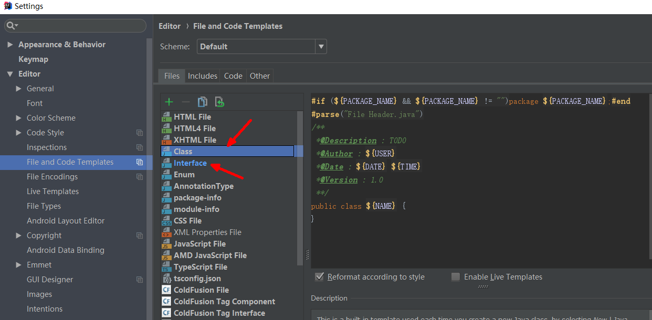The width and height of the screenshot is (652, 320).
Task: Click the panel splitter grip handle
Action: [x=307, y=255]
